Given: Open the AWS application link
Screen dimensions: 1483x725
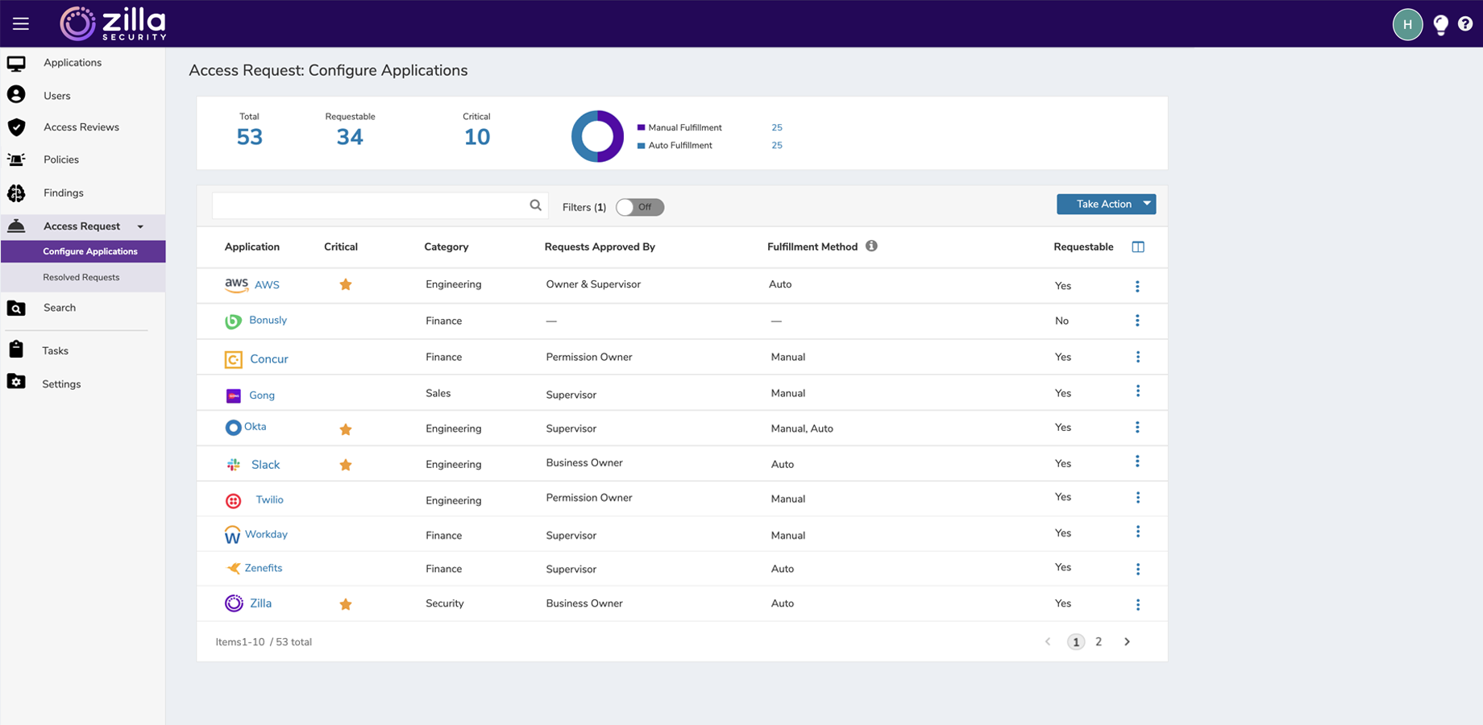Looking at the screenshot, I should [x=267, y=285].
